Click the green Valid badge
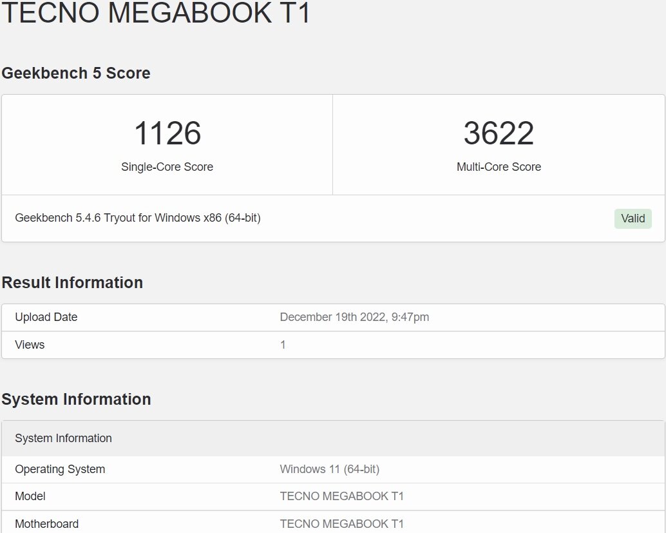The image size is (666, 533). (x=633, y=218)
